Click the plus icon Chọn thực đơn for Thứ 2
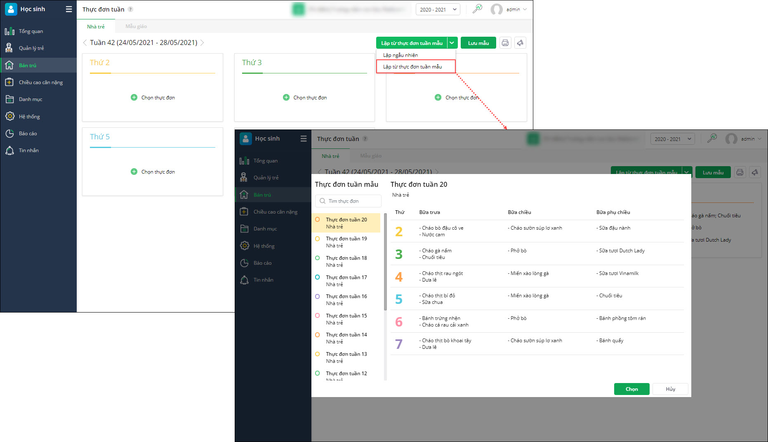768x442 pixels. pyautogui.click(x=134, y=97)
